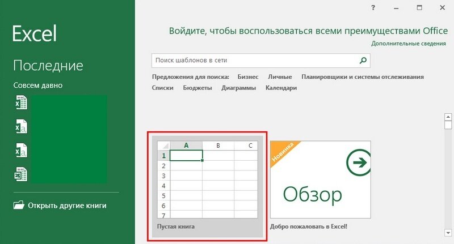The width and height of the screenshot is (454, 244).
Task: Click the Добро пожаловать в Excel! caption
Action: [x=309, y=226]
